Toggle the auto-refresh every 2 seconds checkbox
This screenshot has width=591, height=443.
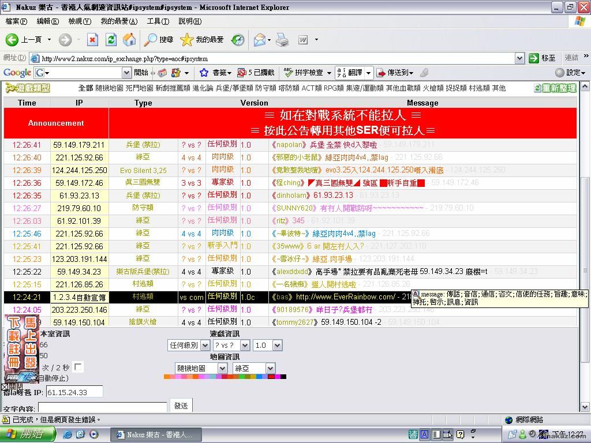[78, 367]
